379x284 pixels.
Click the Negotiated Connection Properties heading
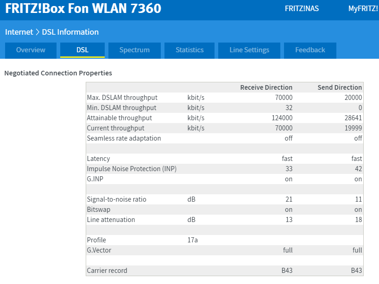pyautogui.click(x=58, y=73)
